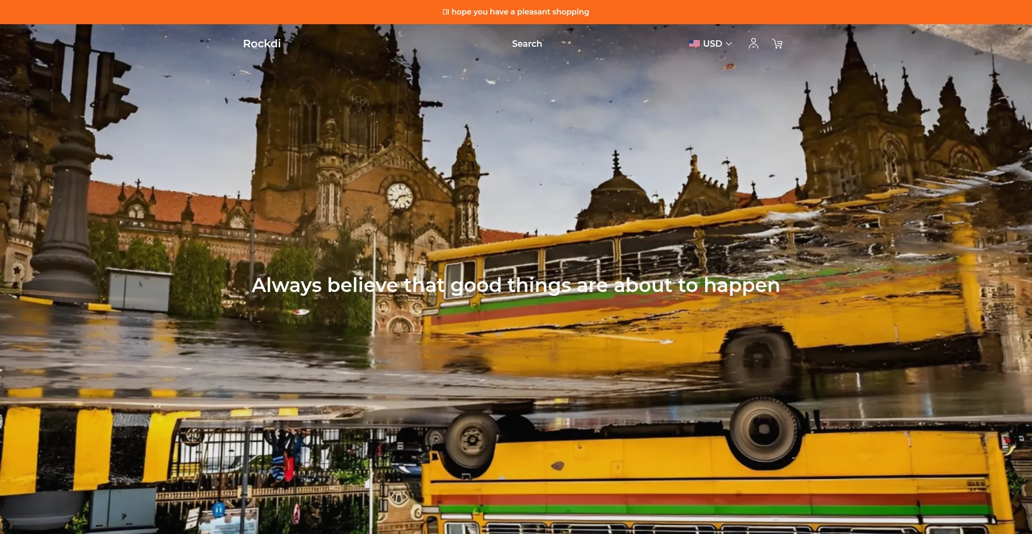Click the clock face on the tower
This screenshot has width=1032, height=534.
(x=399, y=196)
